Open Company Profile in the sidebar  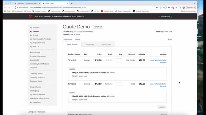(x=36, y=73)
